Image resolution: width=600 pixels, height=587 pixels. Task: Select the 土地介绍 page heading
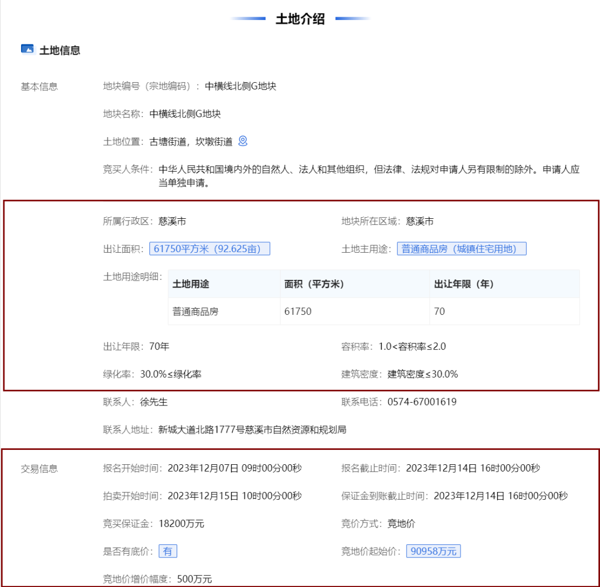300,19
